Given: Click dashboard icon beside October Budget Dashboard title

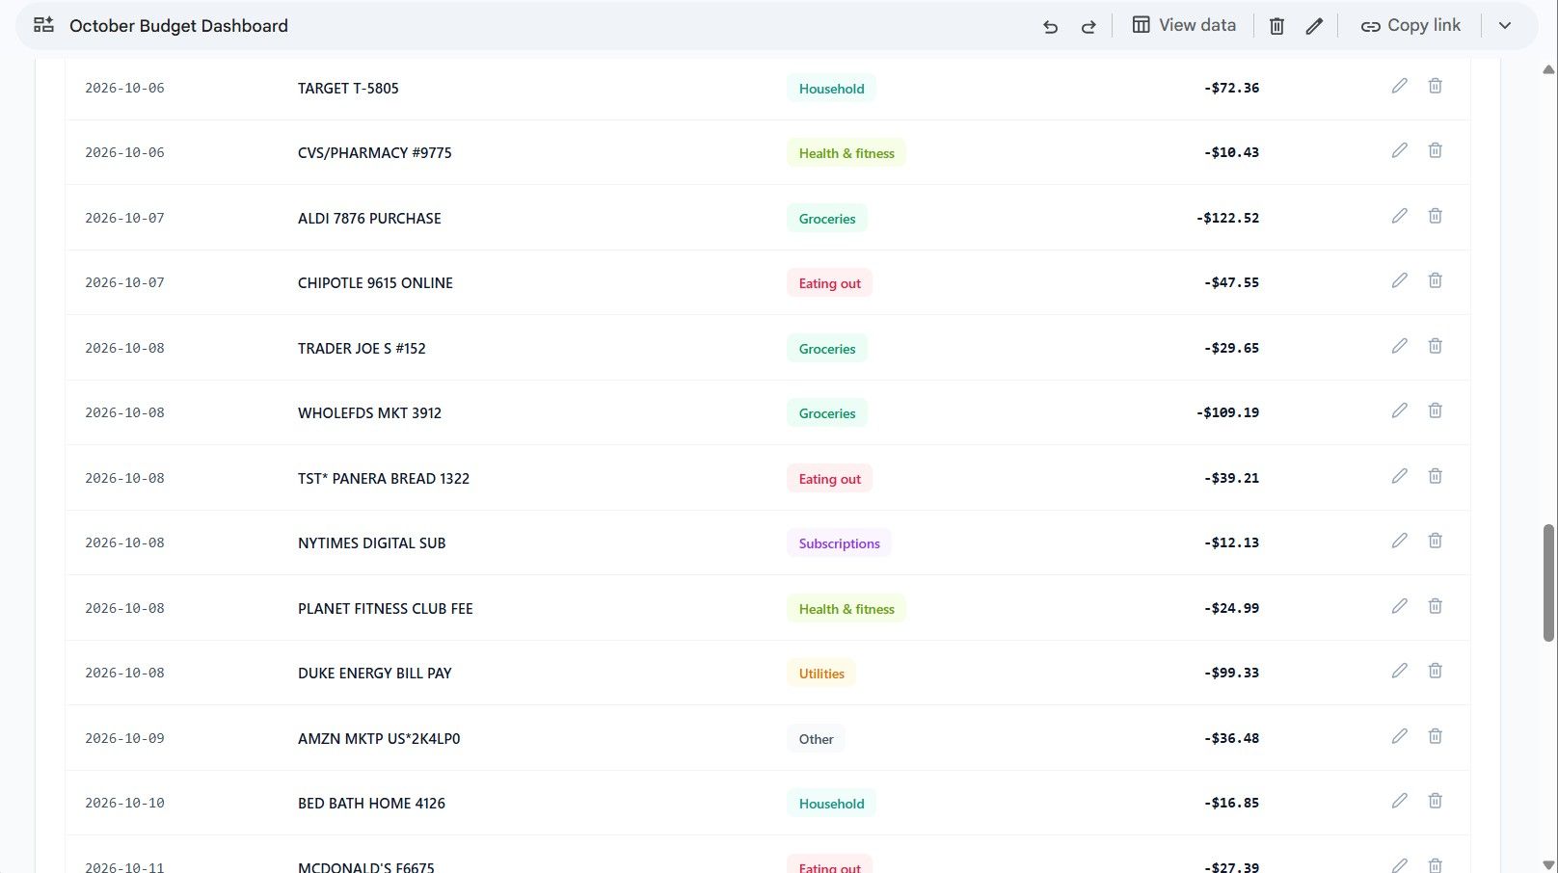Looking at the screenshot, I should point(43,25).
